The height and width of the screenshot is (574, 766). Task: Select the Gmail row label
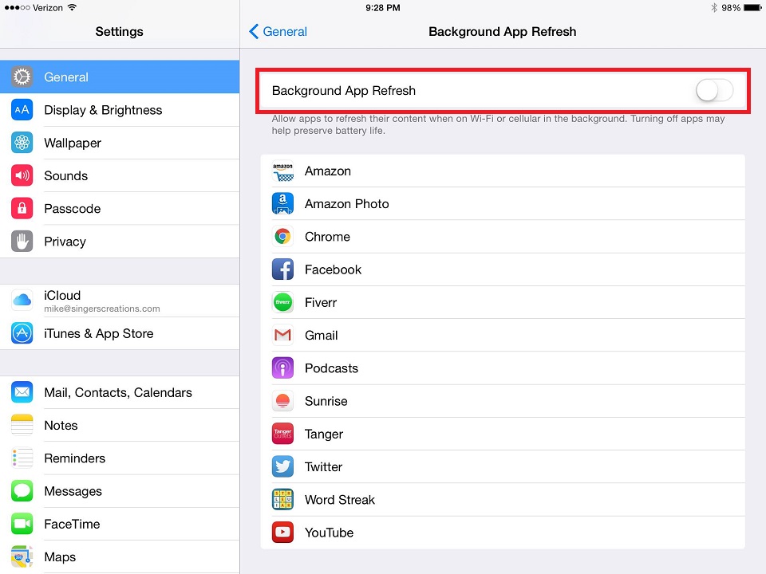point(322,336)
